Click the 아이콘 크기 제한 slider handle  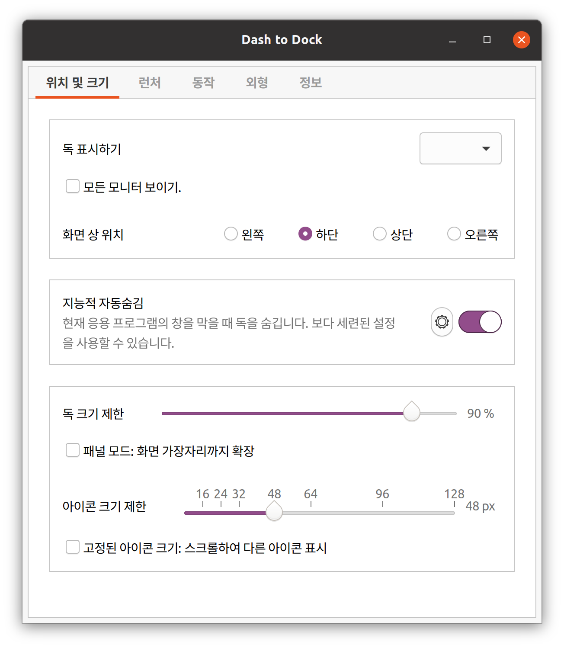click(274, 511)
